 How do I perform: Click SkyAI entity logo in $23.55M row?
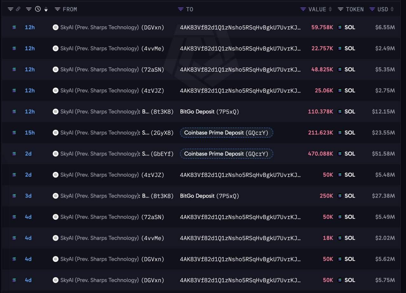coord(56,133)
